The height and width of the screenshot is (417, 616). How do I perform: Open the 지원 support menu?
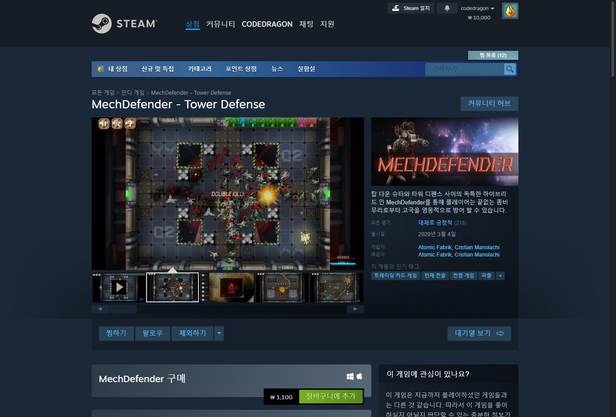[x=327, y=24]
